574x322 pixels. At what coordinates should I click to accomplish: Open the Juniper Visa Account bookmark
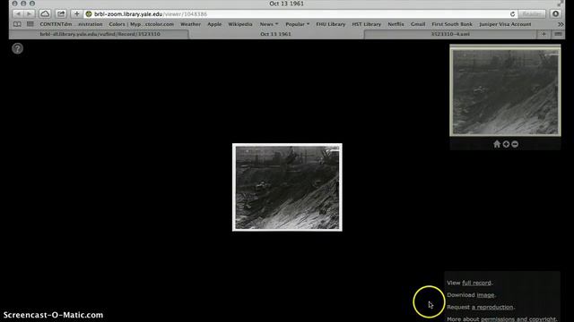coord(505,24)
